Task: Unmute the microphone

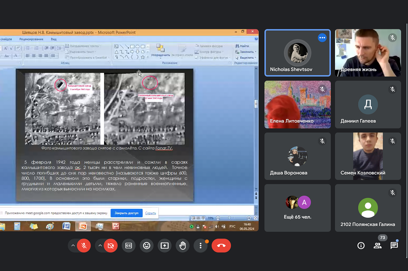Action: (84, 245)
